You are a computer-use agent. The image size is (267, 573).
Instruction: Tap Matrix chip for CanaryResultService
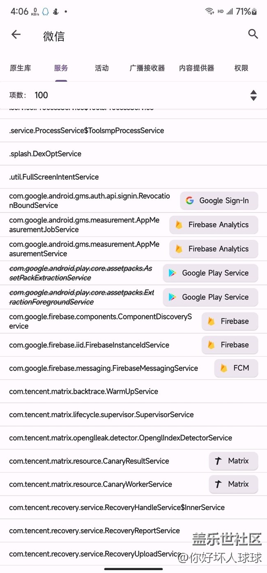coord(233,461)
